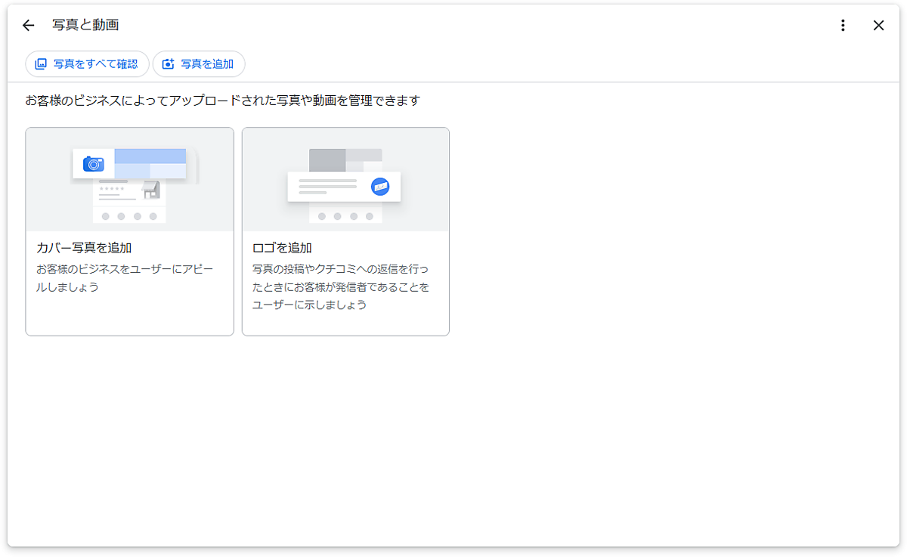This screenshot has width=907, height=557.
Task: Open the three-dot more options menu
Action: click(x=843, y=26)
